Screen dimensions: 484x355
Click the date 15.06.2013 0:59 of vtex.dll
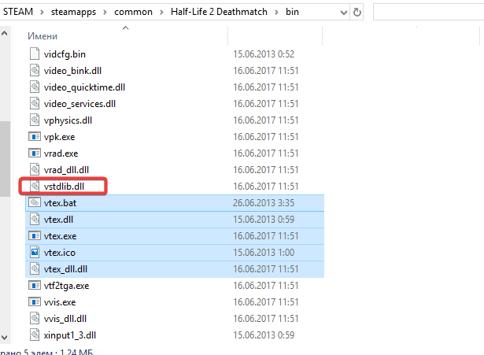(264, 220)
